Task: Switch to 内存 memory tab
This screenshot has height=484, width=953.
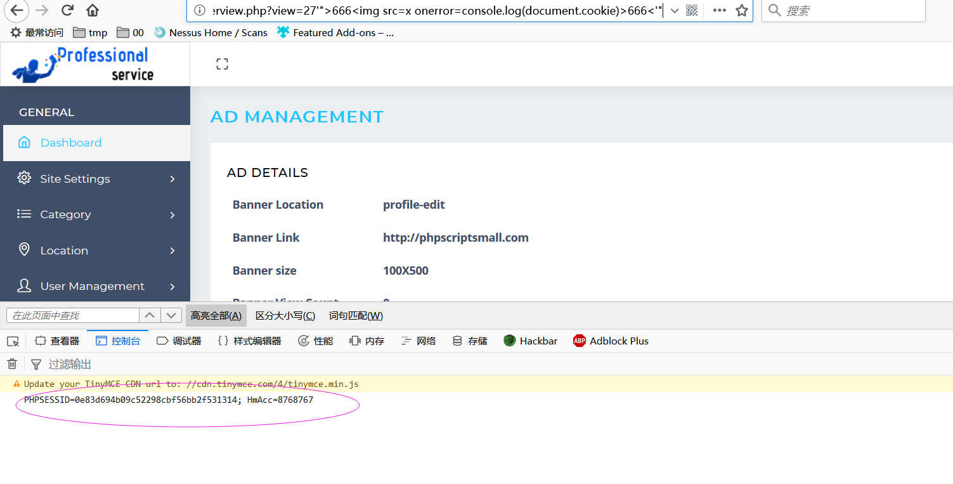Action: (367, 341)
